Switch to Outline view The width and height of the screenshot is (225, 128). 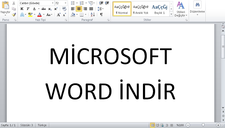tap(167, 125)
